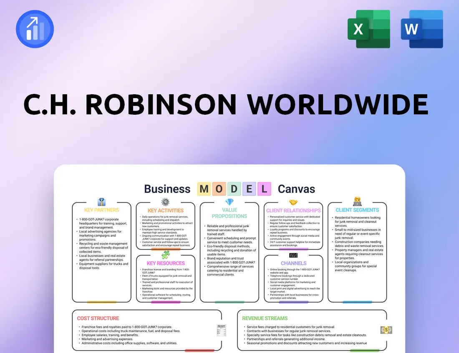Click the purple E letter tile

[249, 189]
